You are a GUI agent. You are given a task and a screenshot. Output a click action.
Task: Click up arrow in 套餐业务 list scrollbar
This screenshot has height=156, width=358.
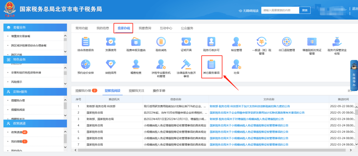point(65,36)
